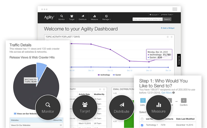
Task: Click the Add a Widget link
Action: point(167,28)
